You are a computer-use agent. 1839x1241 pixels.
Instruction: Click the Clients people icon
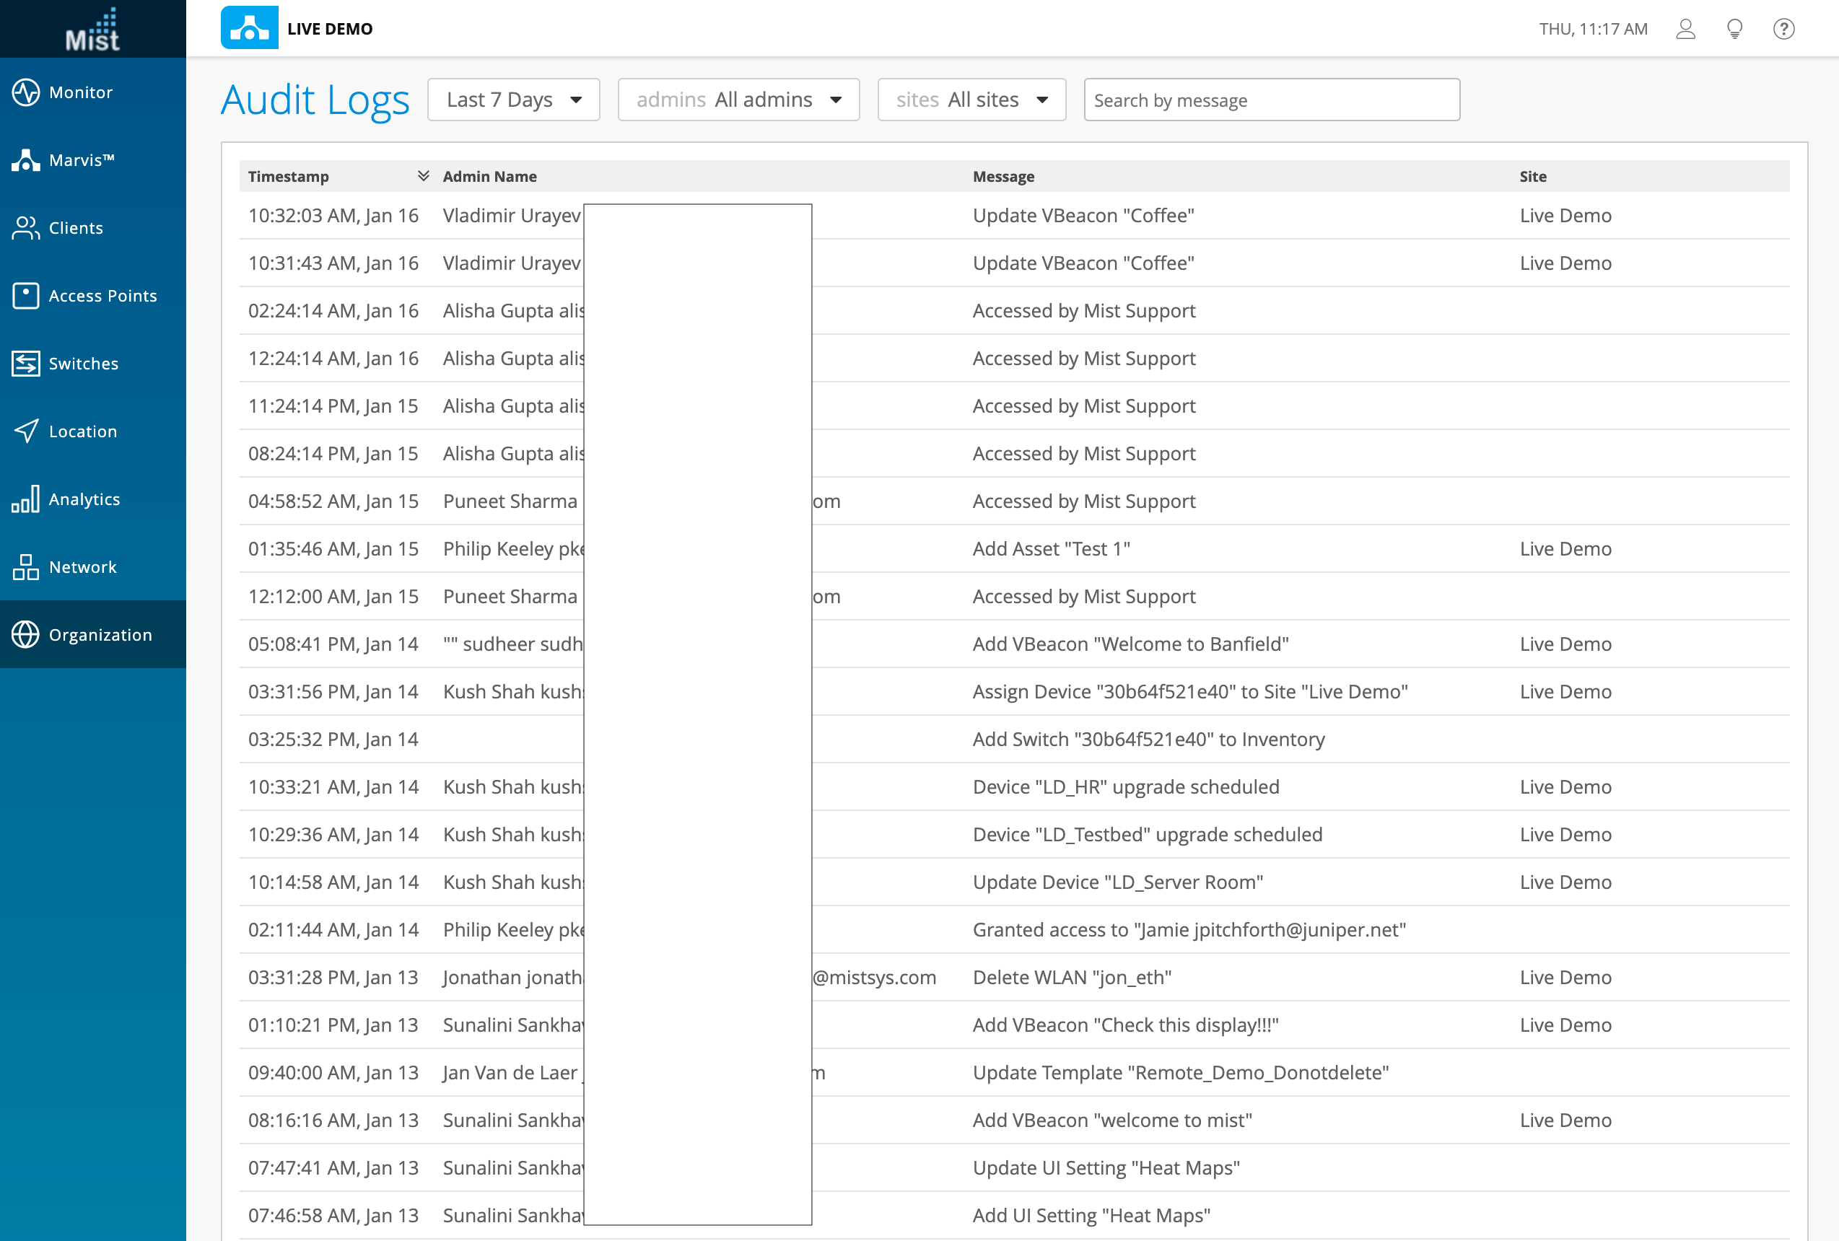point(25,228)
